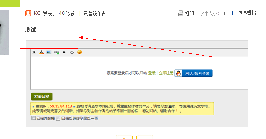
Task: Toggle bold formatting in the editor toolbar
Action: point(34,52)
